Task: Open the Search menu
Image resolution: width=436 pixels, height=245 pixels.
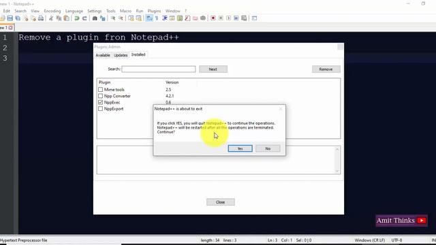Action: [20, 11]
